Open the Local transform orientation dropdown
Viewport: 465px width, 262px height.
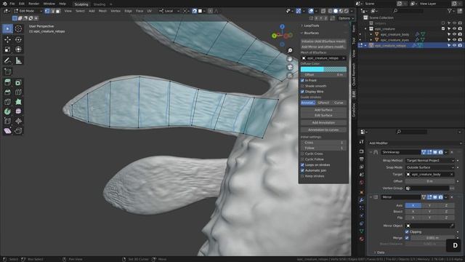coord(169,11)
